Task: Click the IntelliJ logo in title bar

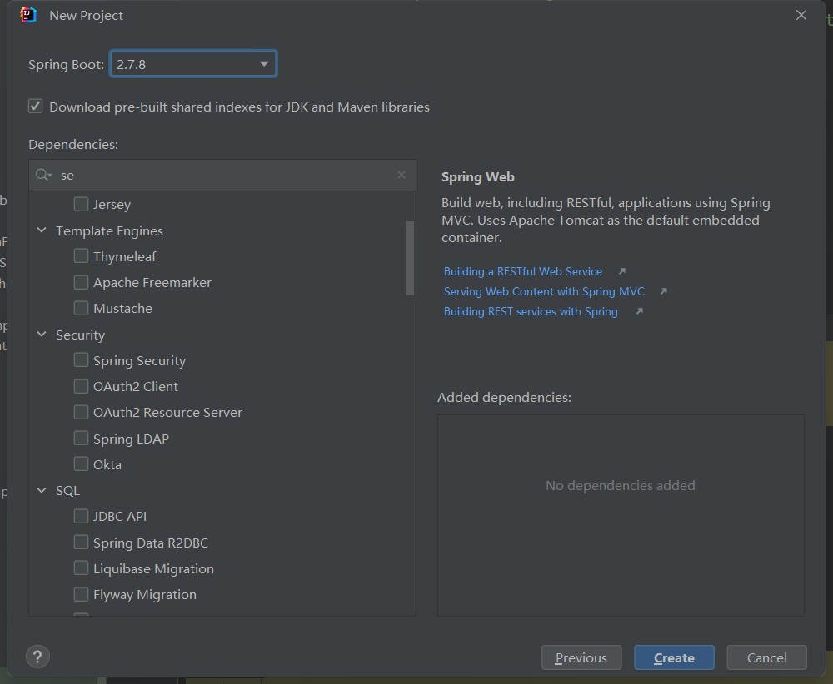Action: pyautogui.click(x=28, y=15)
